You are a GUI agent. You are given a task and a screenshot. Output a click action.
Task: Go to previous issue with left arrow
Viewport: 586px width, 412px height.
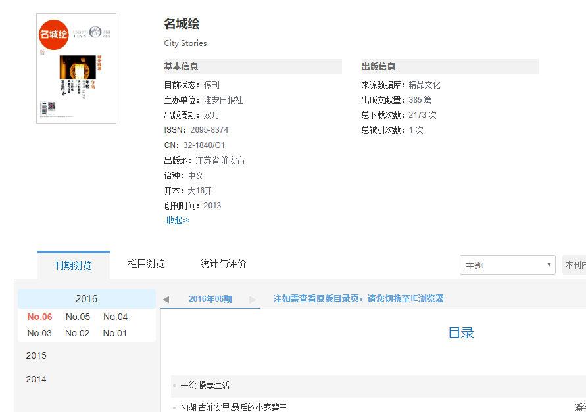click(166, 300)
